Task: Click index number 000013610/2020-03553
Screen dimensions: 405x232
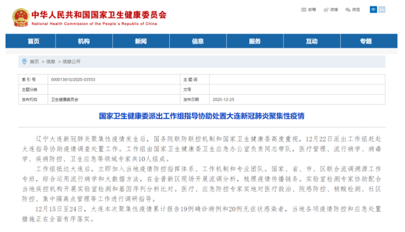Action: pyautogui.click(x=73, y=80)
